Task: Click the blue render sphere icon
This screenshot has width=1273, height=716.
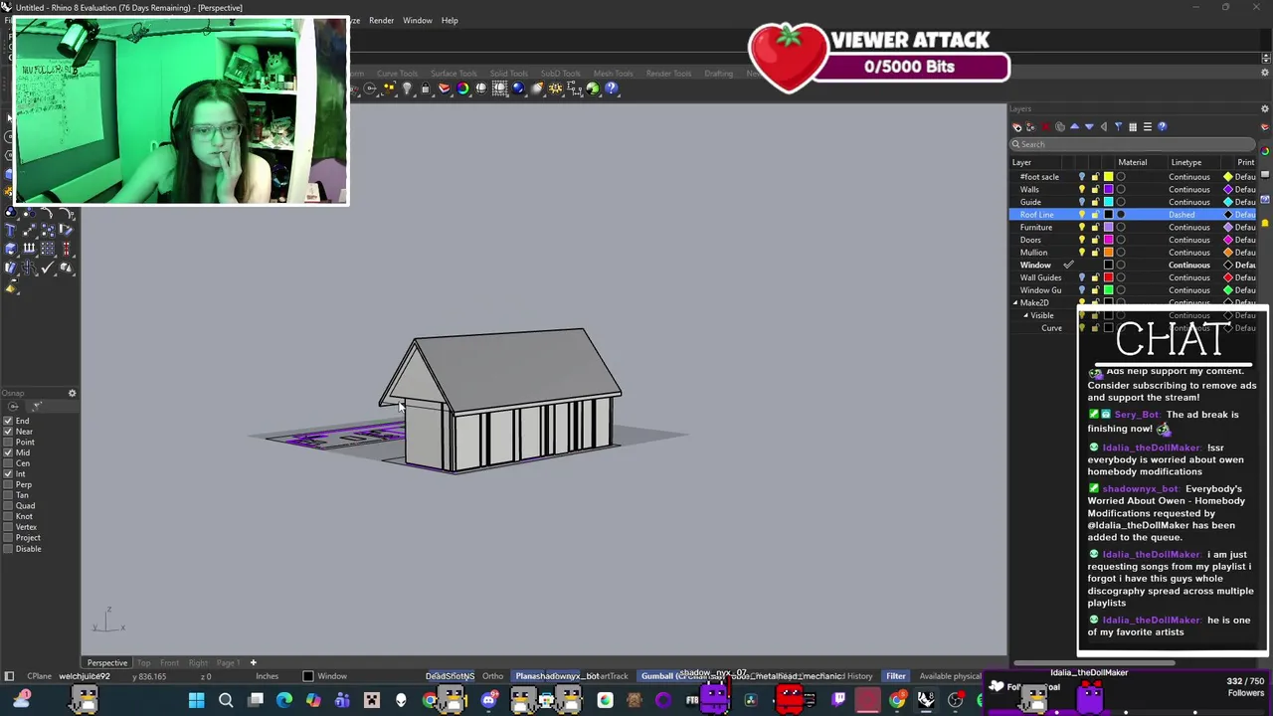Action: [x=518, y=88]
